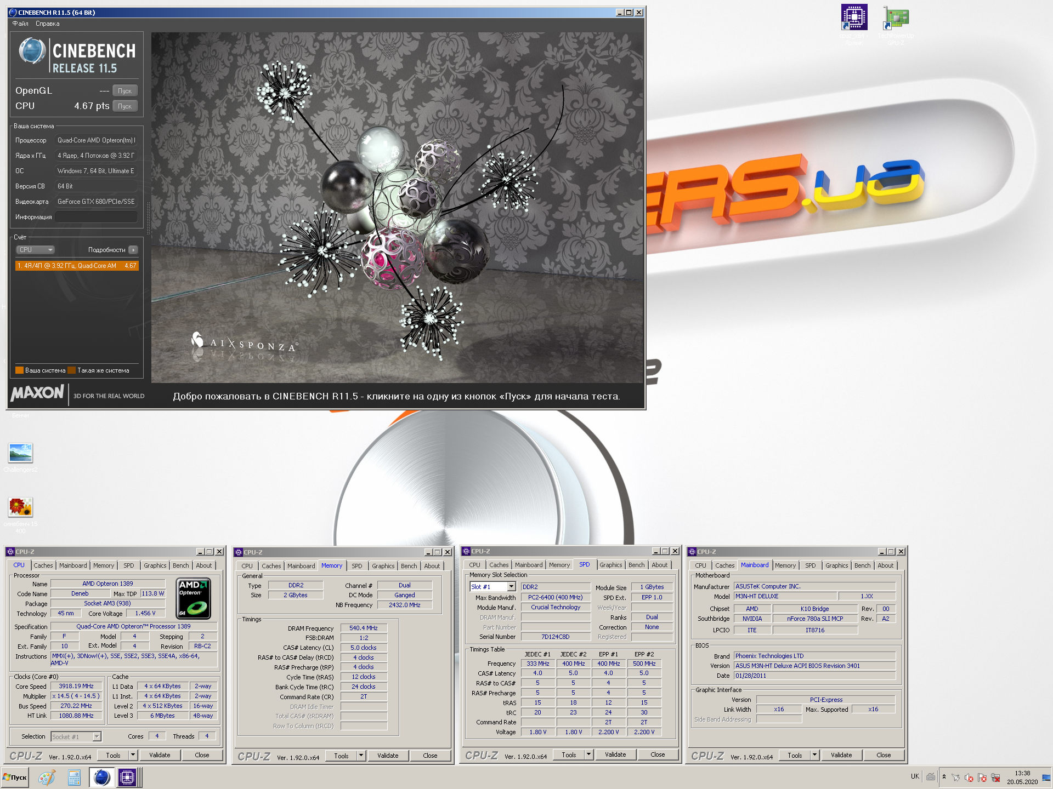Open About tab in Mainboard CPU-Z window
Image resolution: width=1053 pixels, height=789 pixels.
point(885,565)
